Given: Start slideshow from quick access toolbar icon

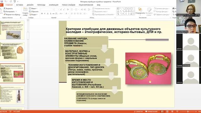Looking at the screenshot, I should [x=15, y=1].
